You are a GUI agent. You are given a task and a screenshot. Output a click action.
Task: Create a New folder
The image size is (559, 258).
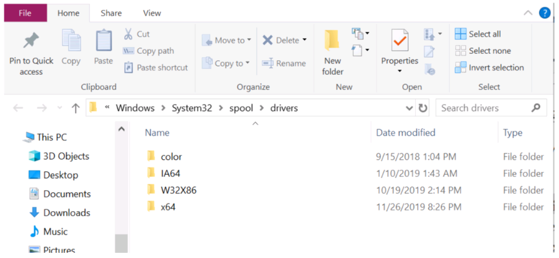[x=332, y=53]
